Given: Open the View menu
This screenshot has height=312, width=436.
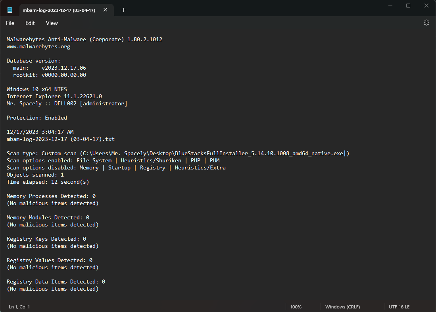Looking at the screenshot, I should pyautogui.click(x=52, y=23).
